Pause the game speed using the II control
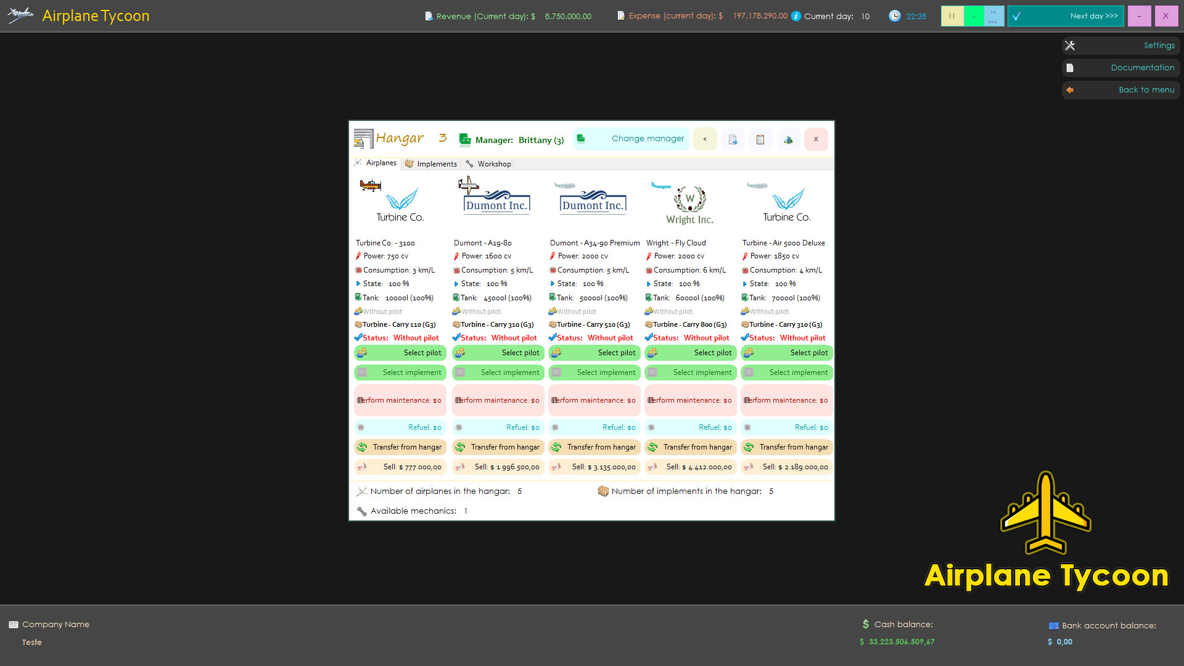 (952, 15)
